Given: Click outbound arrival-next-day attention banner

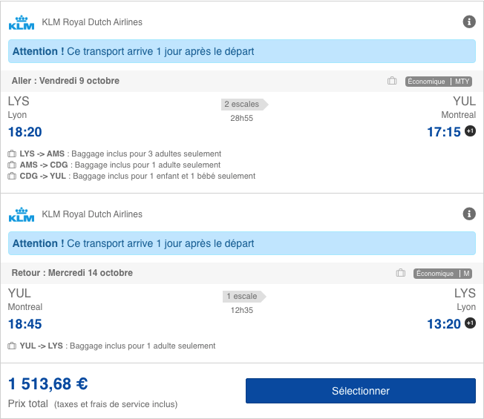Looking at the screenshot, I should [242, 52].
